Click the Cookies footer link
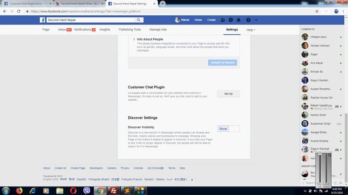 coord(138,168)
